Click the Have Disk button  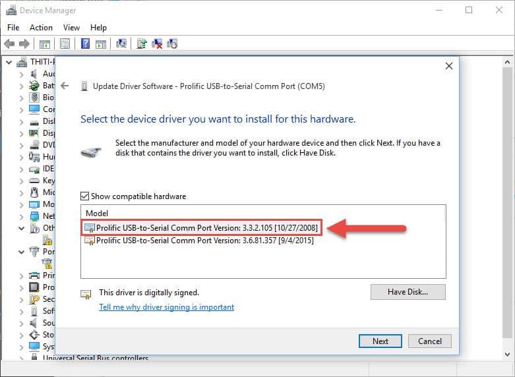point(408,291)
